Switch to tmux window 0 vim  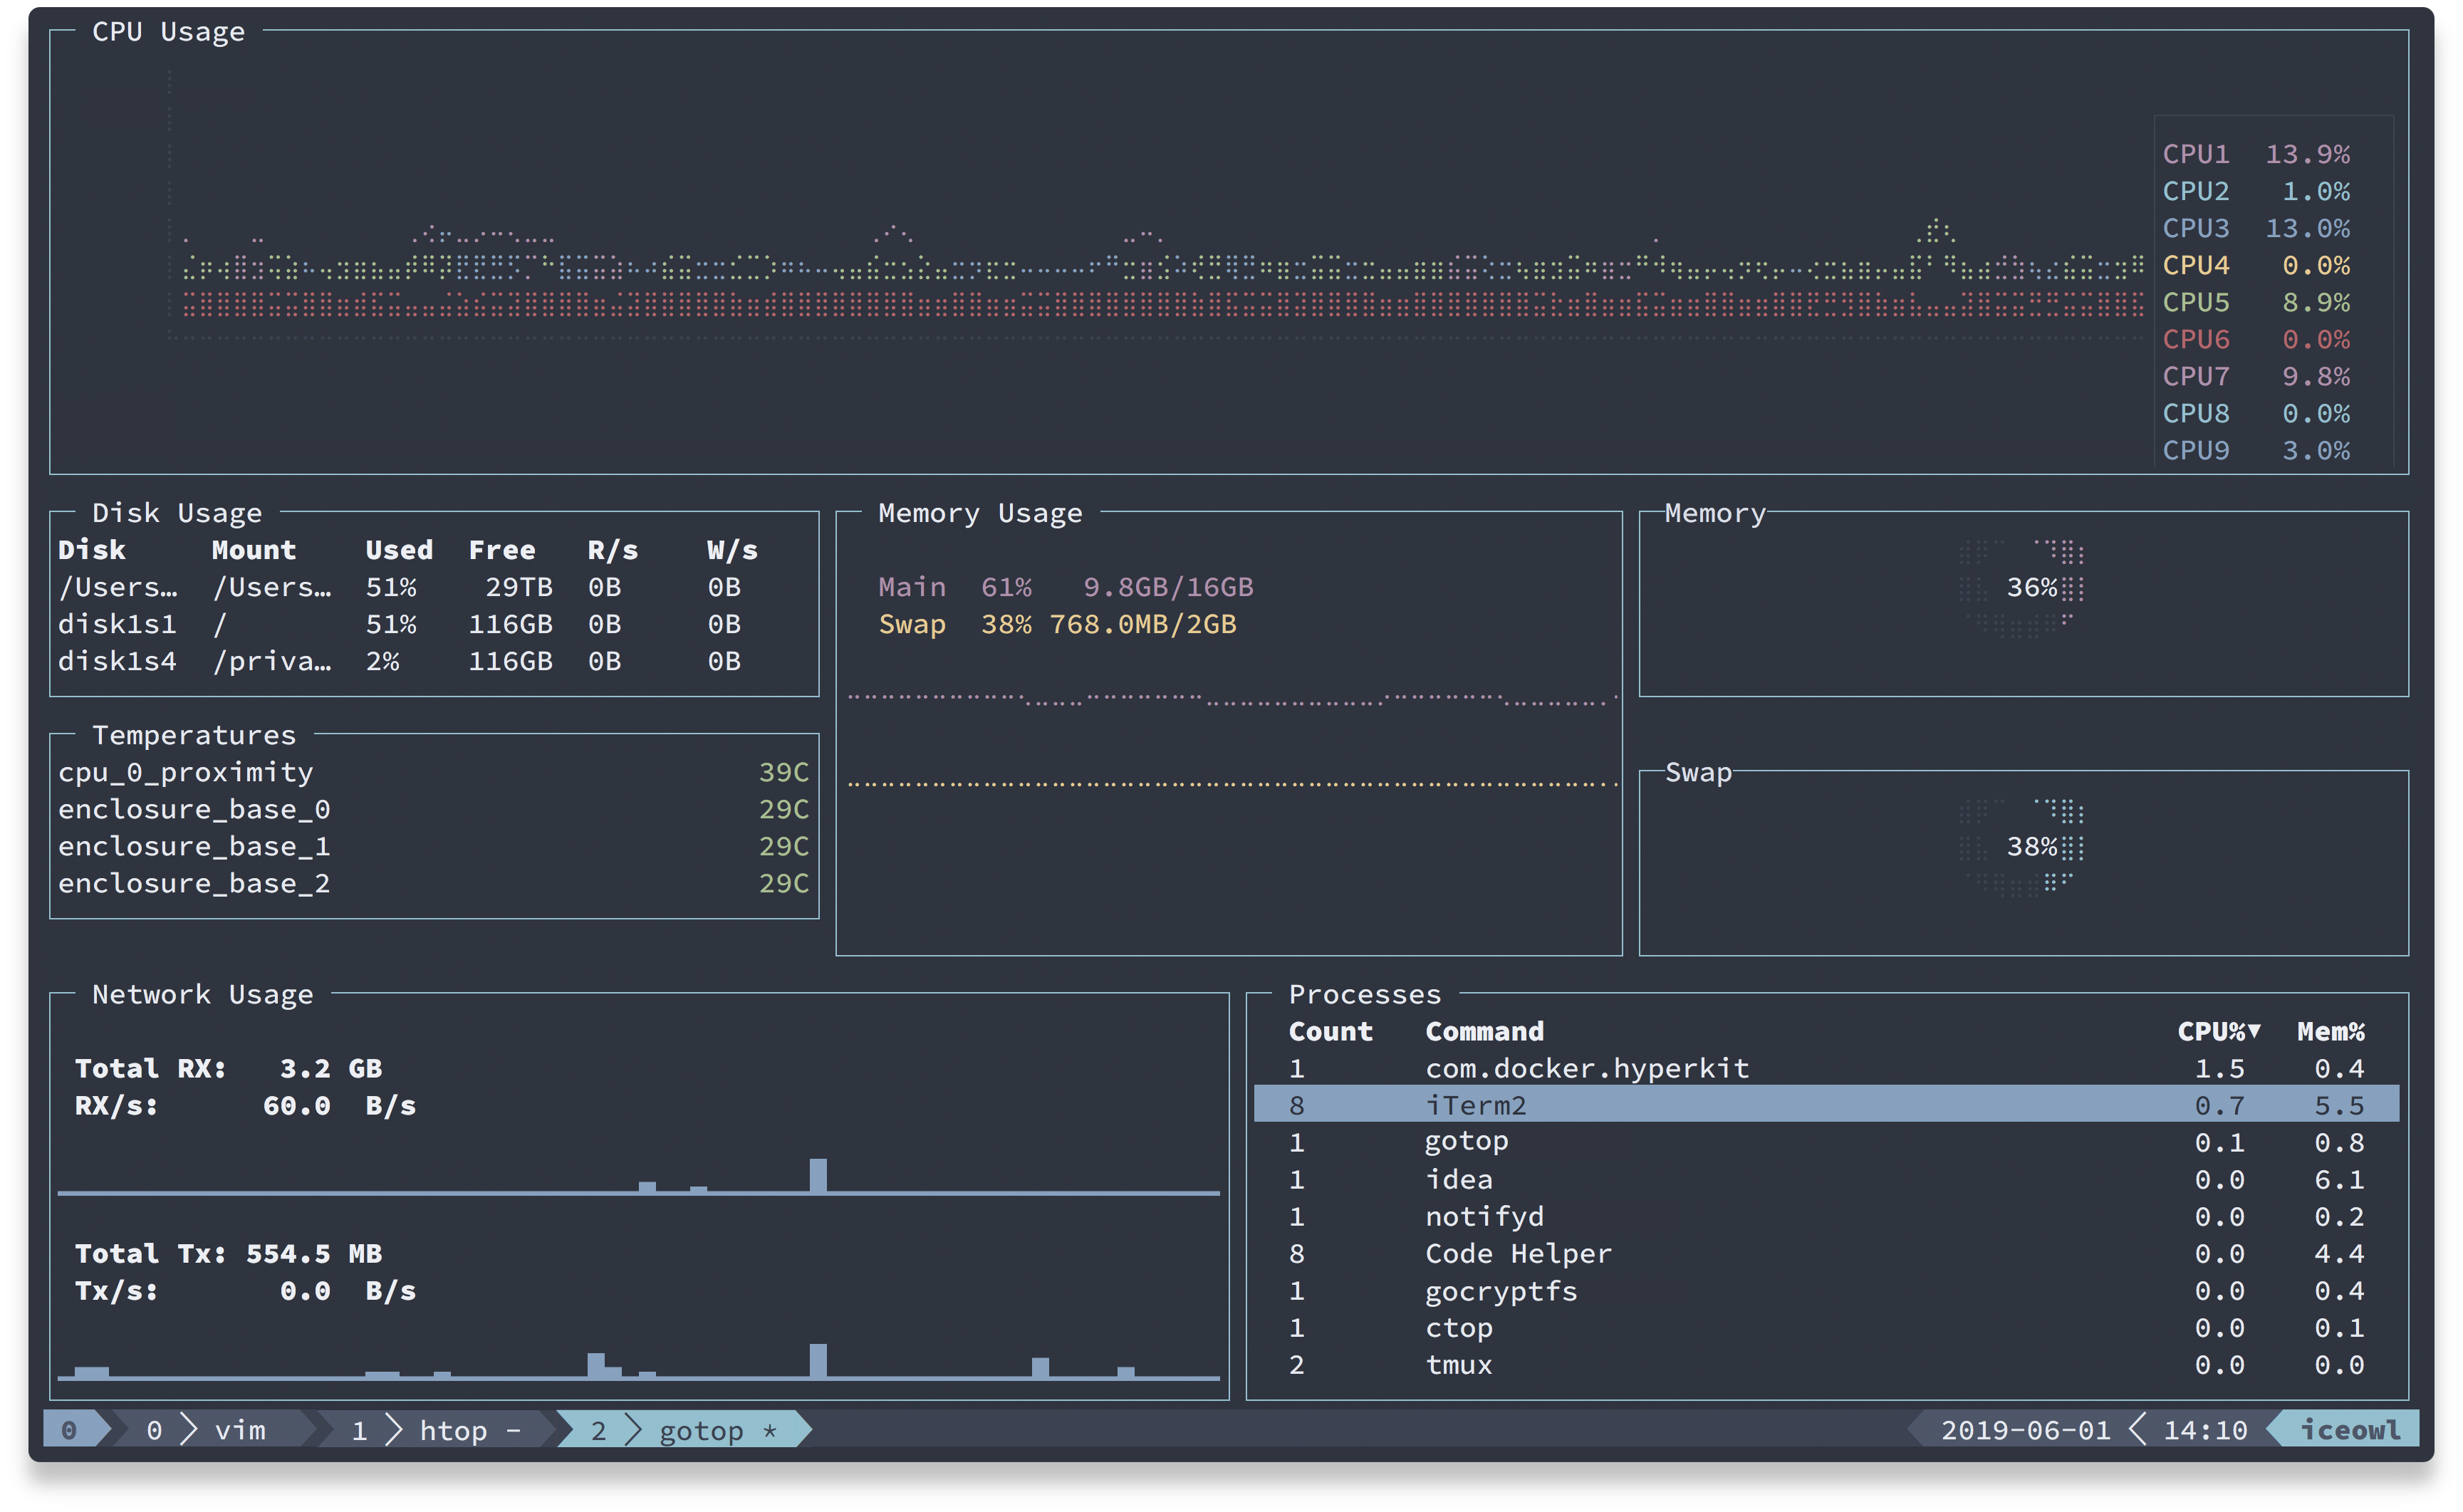coord(210,1430)
